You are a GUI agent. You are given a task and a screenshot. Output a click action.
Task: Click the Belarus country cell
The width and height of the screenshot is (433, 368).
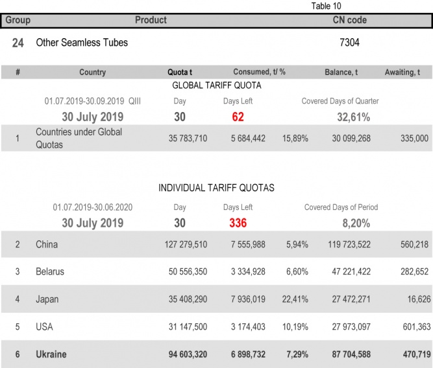(x=50, y=272)
